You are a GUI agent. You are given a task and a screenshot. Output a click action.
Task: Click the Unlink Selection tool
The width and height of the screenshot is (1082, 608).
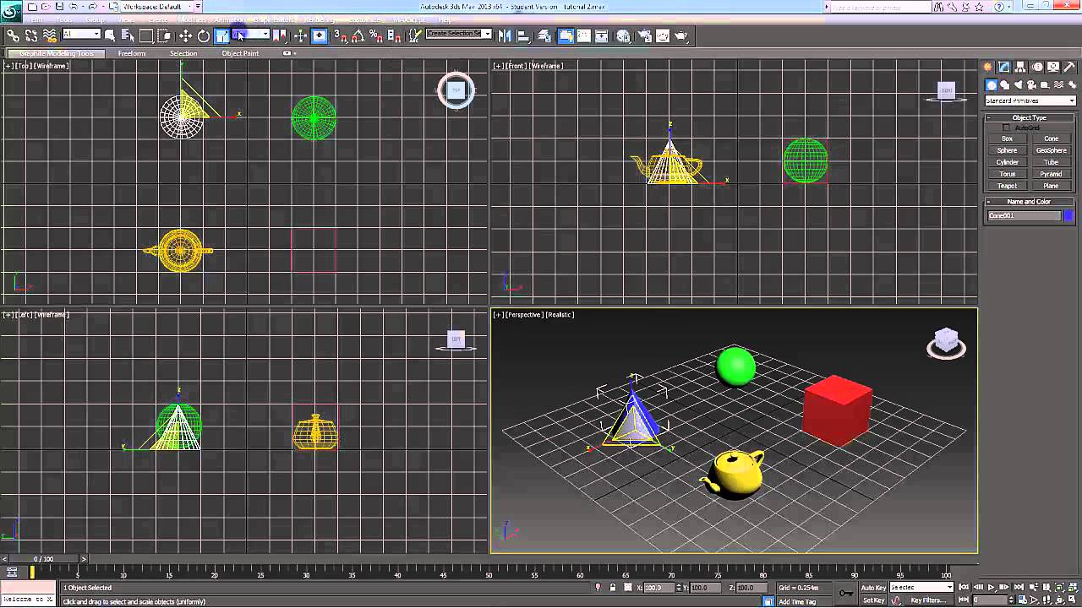point(31,35)
